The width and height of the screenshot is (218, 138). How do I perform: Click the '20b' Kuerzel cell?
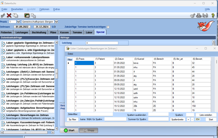[143, 106]
